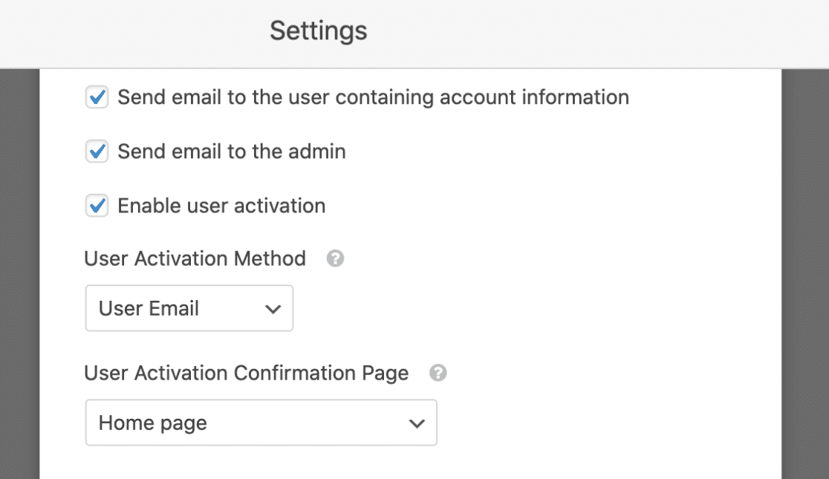
Task: Click 'Send email to the user containing account information' text
Action: tap(373, 97)
